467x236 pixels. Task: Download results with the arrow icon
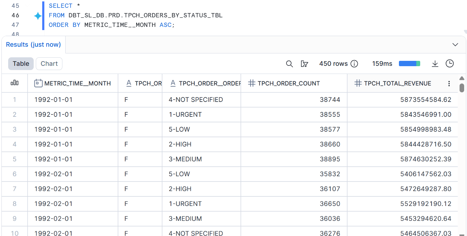pos(435,64)
